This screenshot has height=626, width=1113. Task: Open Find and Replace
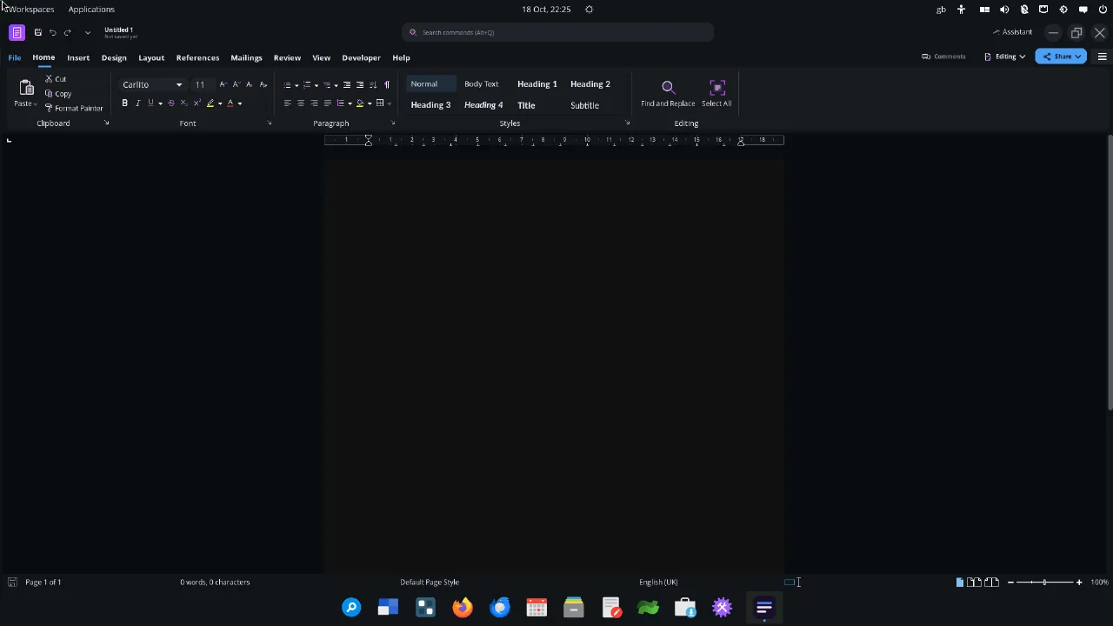pos(668,94)
